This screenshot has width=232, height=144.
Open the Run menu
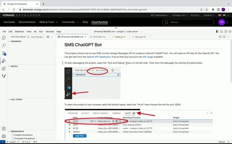pos(41,31)
